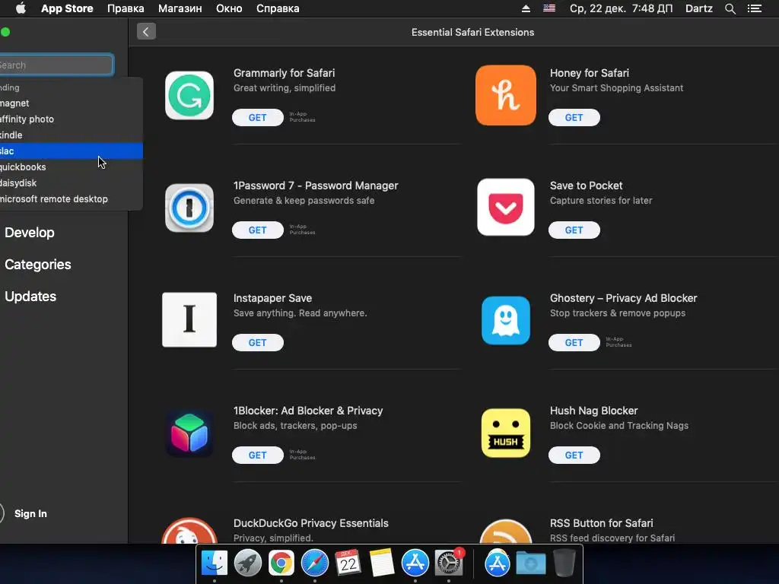Open the RSS Button for Safari title

tap(601, 523)
